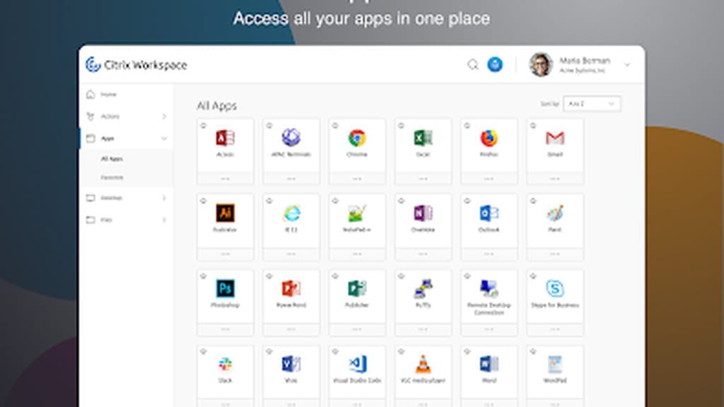Screen dimensions: 724x407
Task: Open the PowerPoint app
Action: pyautogui.click(x=291, y=288)
